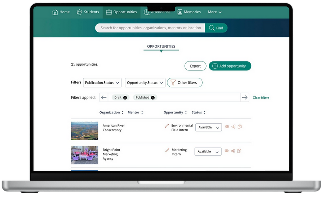323x199 pixels.
Task: Toggle publish switch for Environmental Field Intern
Action: tap(227, 126)
